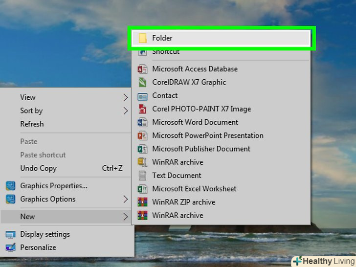Image resolution: width=356 pixels, height=267 pixels.
Task: Click the Display settings monitor icon
Action: click(x=10, y=234)
